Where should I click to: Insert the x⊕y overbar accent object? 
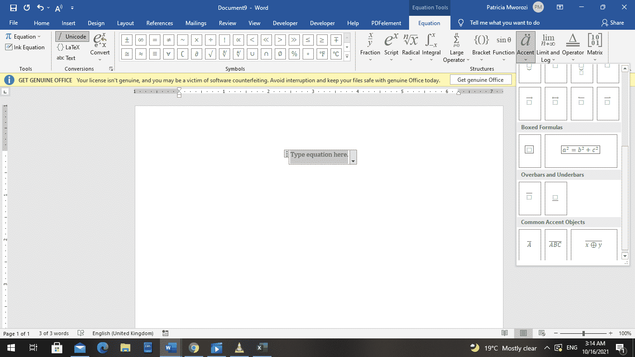(594, 245)
